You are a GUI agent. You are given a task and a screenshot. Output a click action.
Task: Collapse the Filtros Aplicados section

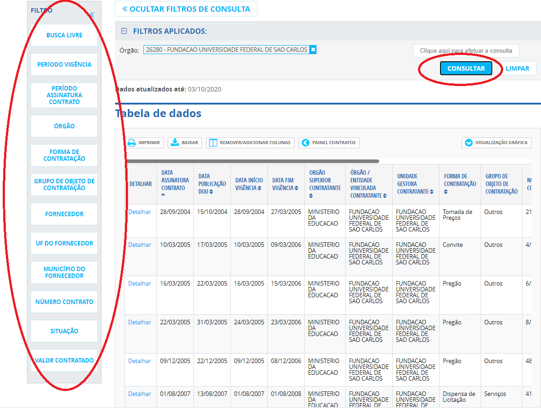point(124,31)
